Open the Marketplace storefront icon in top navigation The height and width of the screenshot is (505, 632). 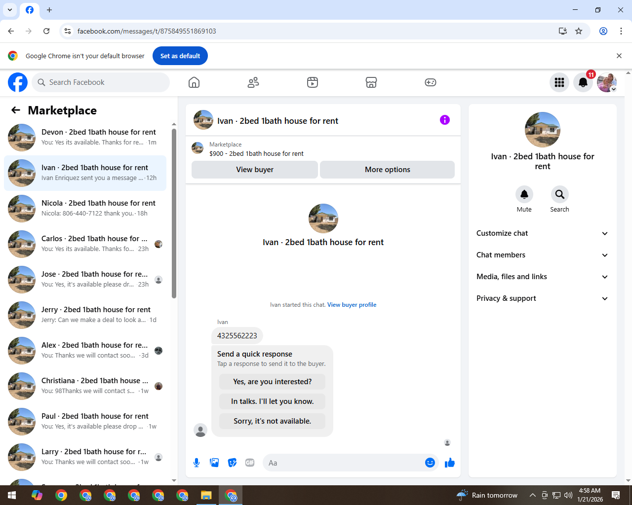tap(371, 82)
